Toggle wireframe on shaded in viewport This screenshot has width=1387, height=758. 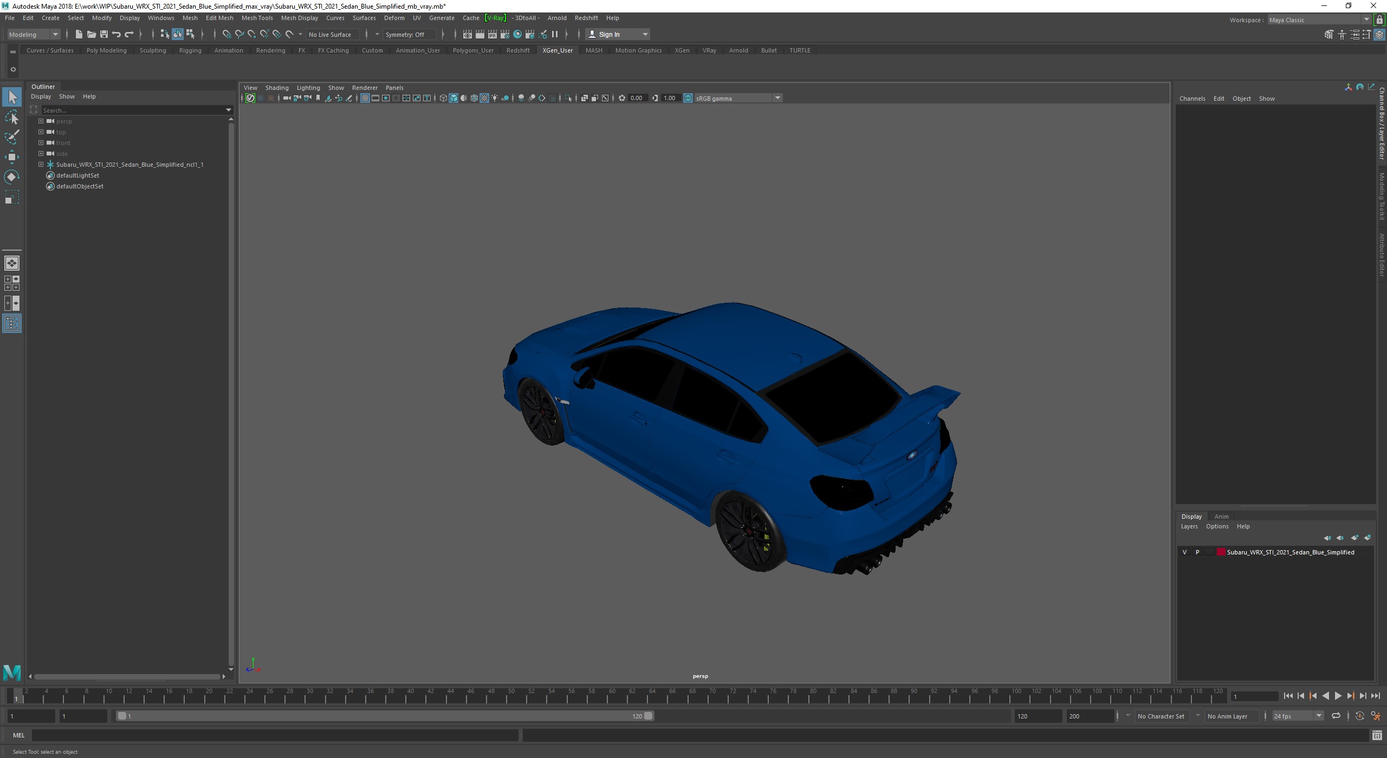tap(474, 98)
